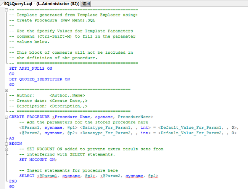The image size is (248, 189).
Task: Click the '<Default_Value_For_Param1, , 0>' placeholder
Action: pos(197,128)
